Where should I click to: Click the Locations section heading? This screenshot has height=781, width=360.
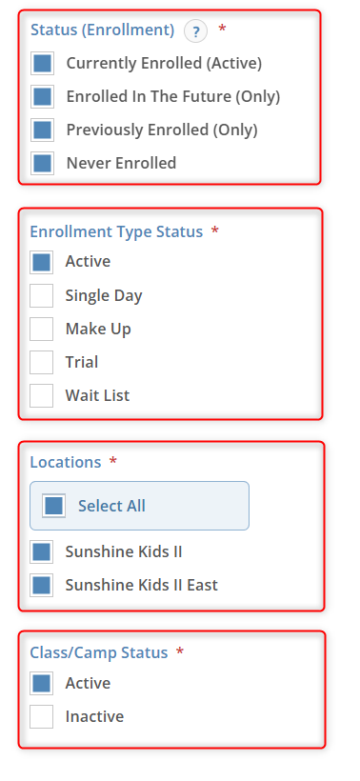pyautogui.click(x=65, y=462)
